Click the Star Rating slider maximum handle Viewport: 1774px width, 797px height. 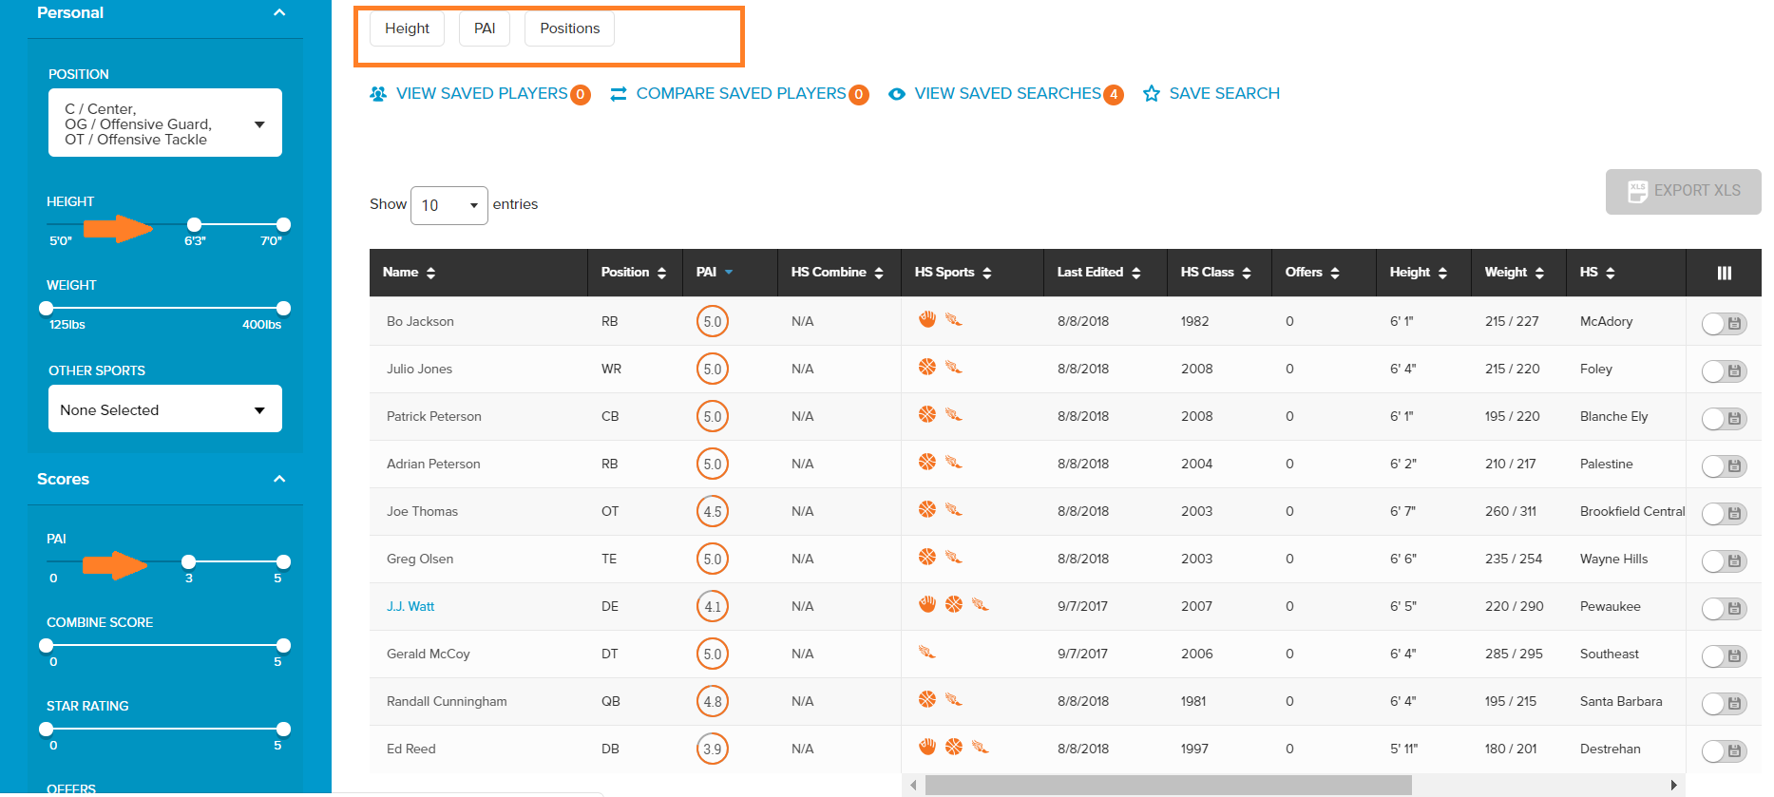coord(283,730)
